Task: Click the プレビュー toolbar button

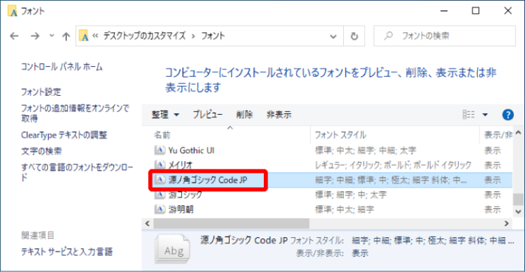Action: [x=208, y=115]
